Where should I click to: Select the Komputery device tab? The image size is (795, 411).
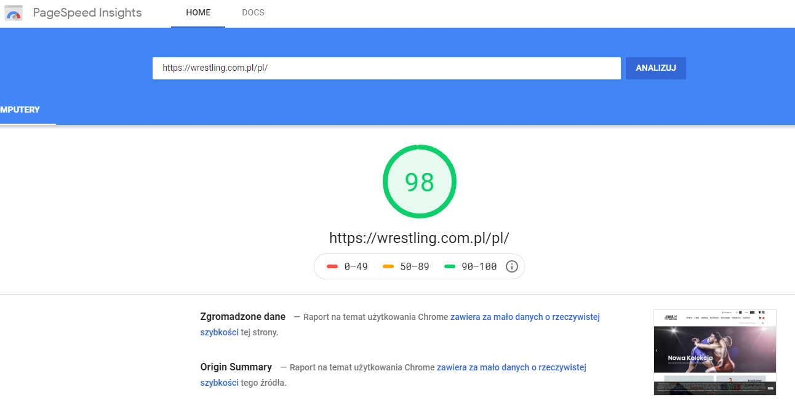(22, 110)
